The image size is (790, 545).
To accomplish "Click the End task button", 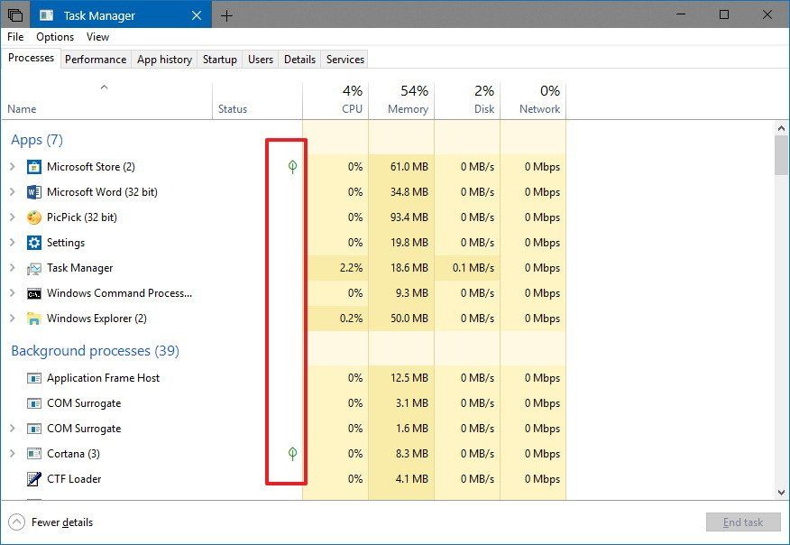I will (743, 522).
